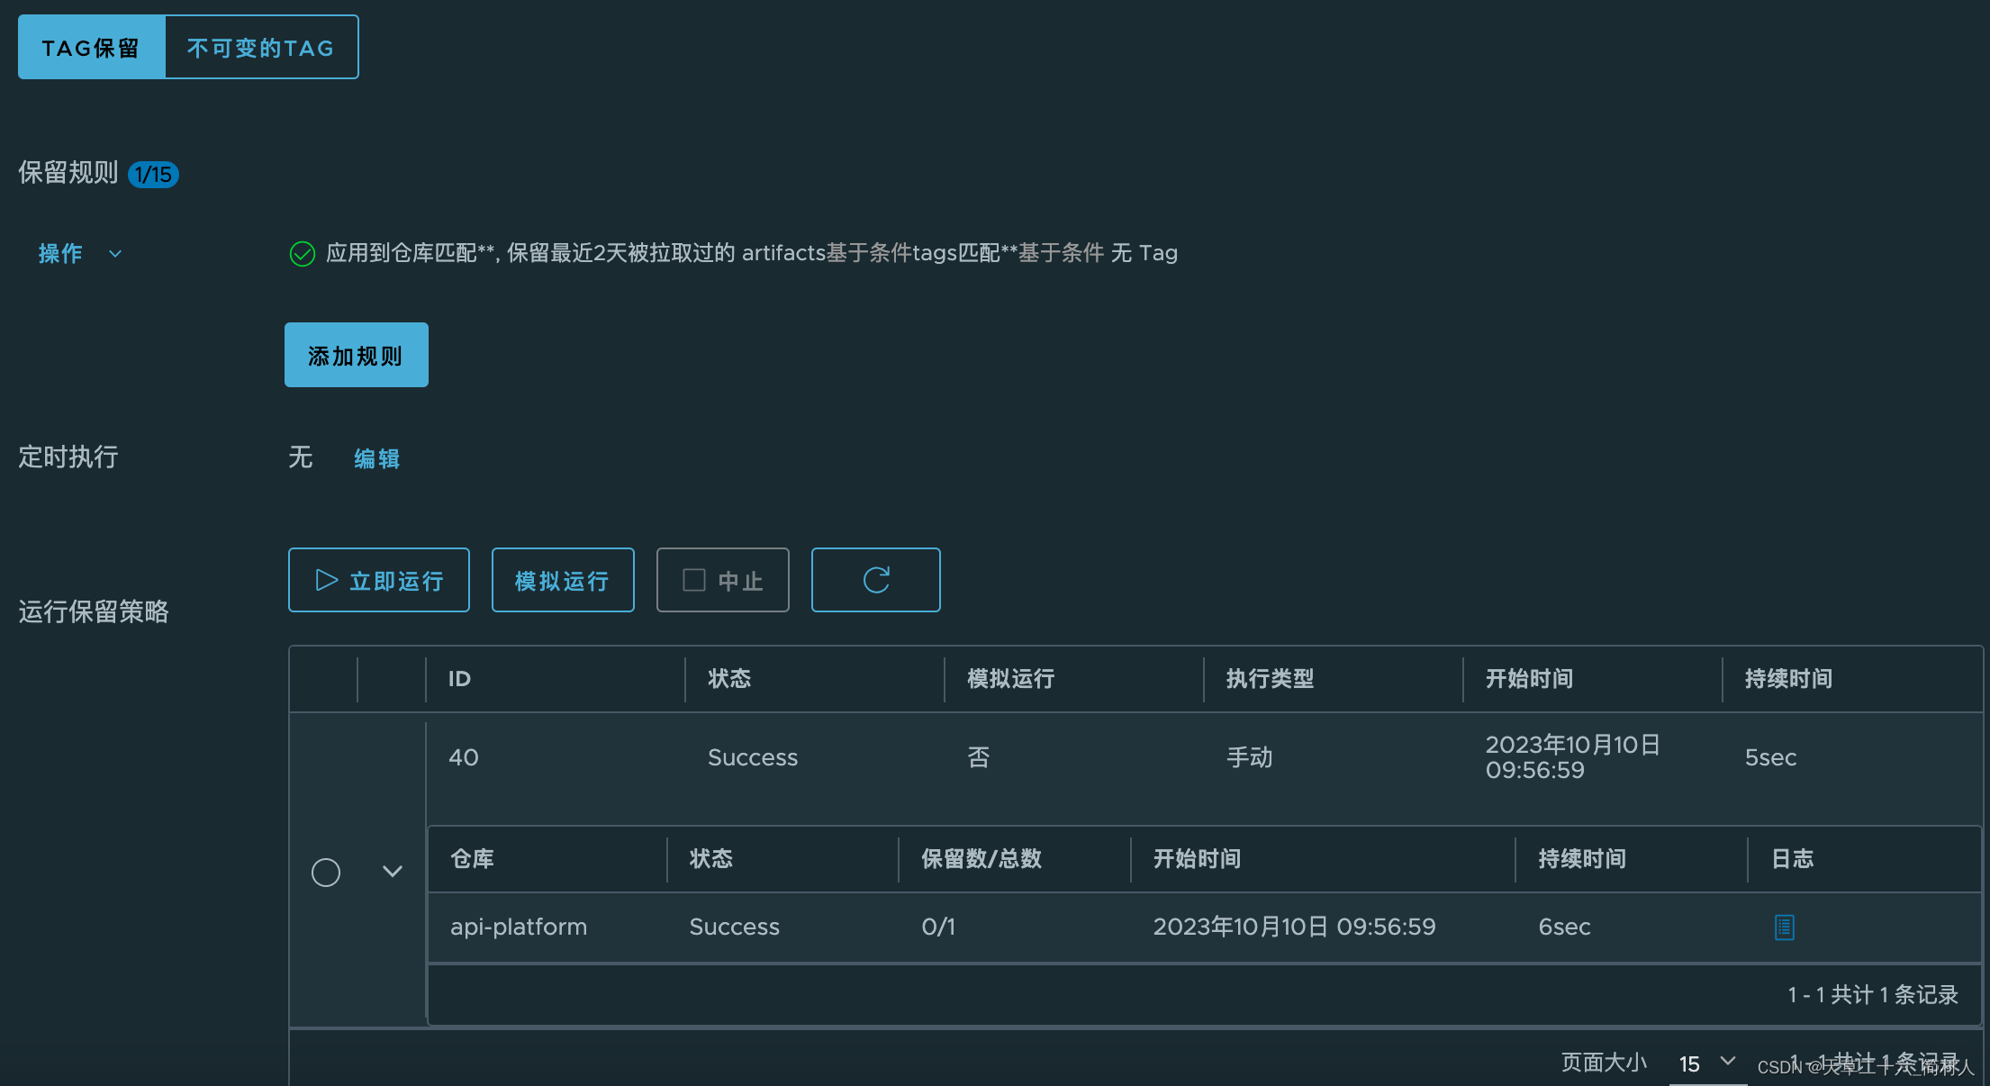The image size is (1990, 1086).
Task: Click the 6sec duration cell for api-platform
Action: click(x=1564, y=927)
